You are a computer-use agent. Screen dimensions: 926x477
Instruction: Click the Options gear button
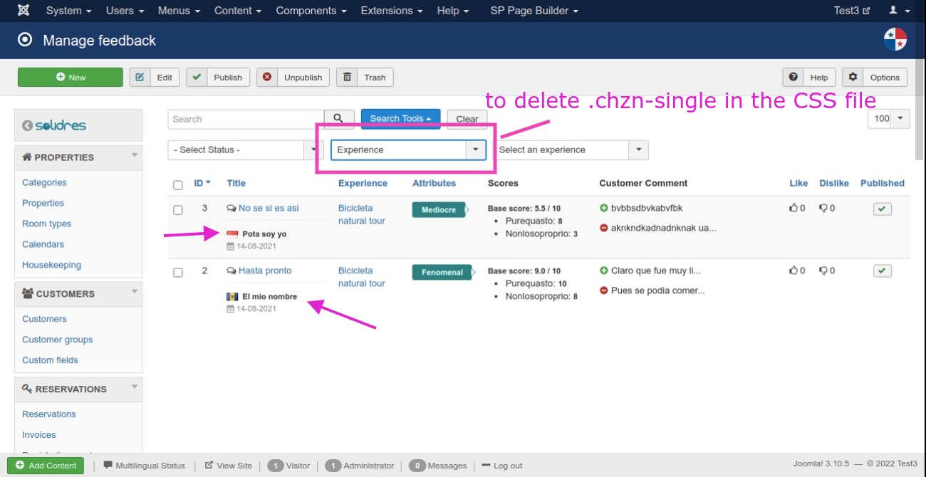click(x=875, y=78)
